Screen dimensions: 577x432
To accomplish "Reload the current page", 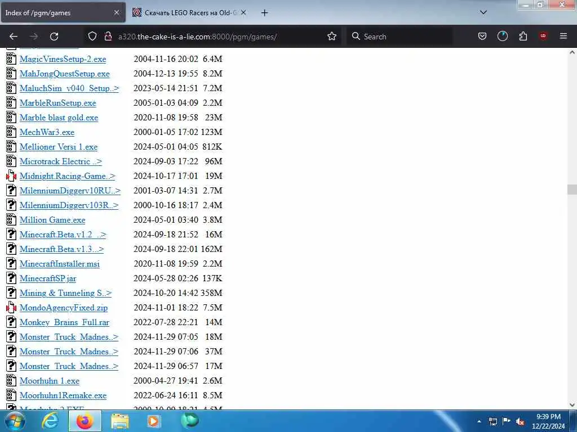I will 54,37.
